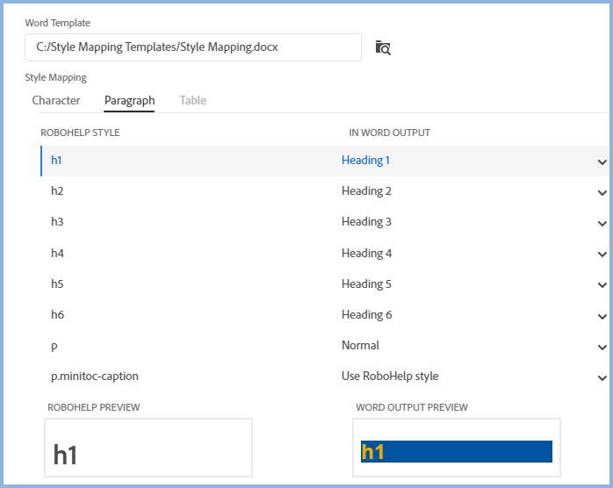Expand the Use RoboHelp style dropdown
The image size is (613, 488).
point(602,377)
